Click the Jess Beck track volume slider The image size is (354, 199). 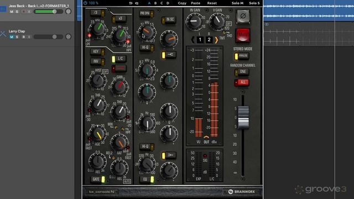(48, 12)
